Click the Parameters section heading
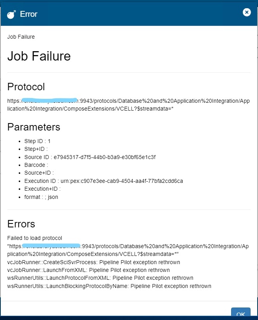 click(x=34, y=127)
